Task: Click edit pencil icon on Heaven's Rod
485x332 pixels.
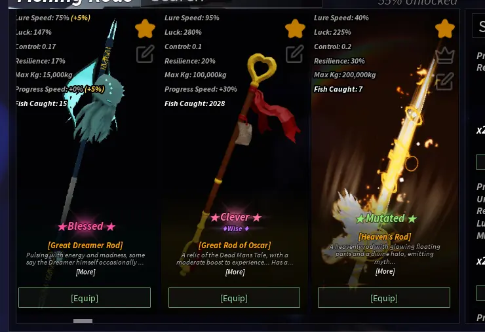Action: coord(444,81)
